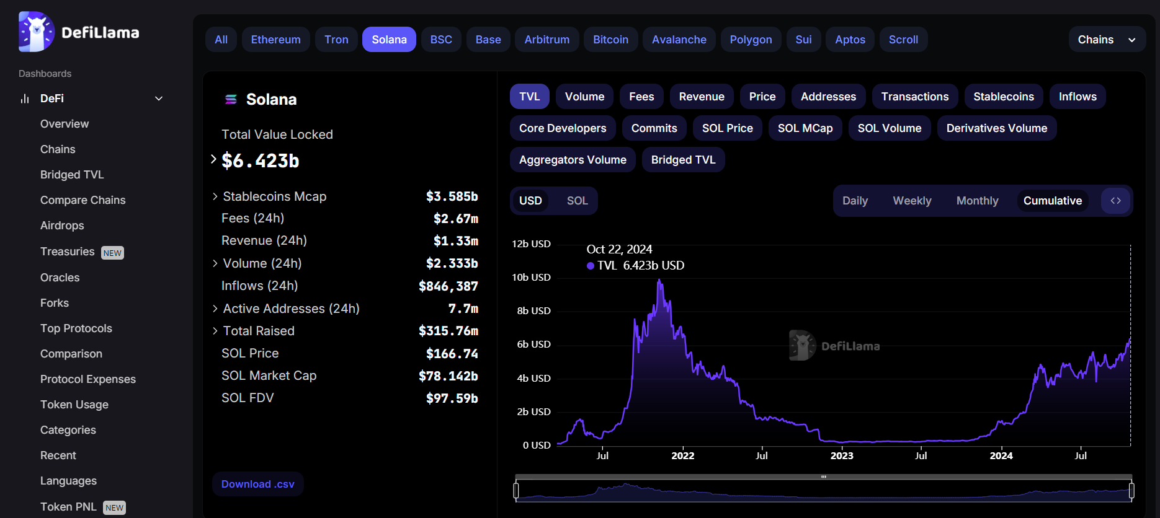Viewport: 1160px width, 518px height.
Task: Click the embed code brackets icon
Action: [1115, 201]
